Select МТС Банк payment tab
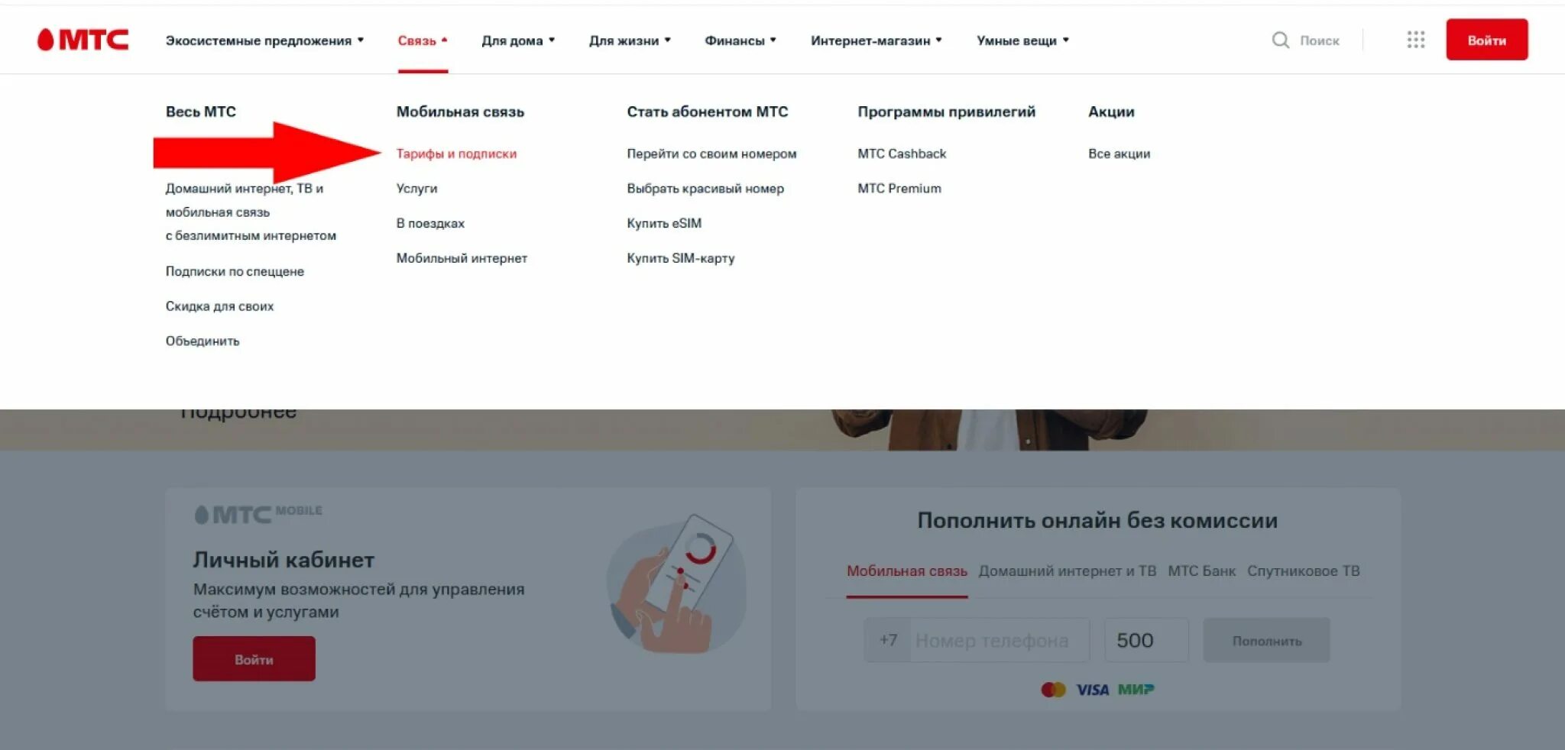This screenshot has width=1565, height=750. pyautogui.click(x=1201, y=571)
